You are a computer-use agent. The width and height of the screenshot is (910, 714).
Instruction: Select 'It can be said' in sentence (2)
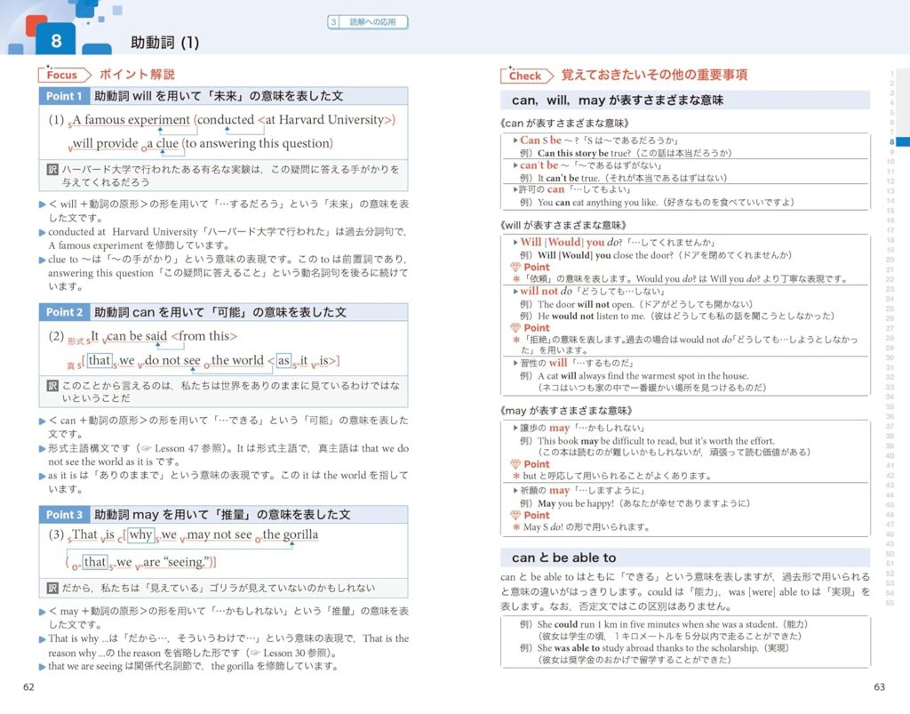129,336
